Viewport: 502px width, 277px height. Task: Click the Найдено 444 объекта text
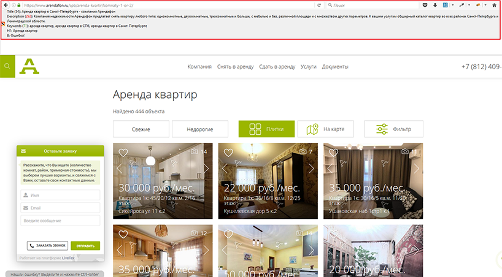(x=139, y=112)
